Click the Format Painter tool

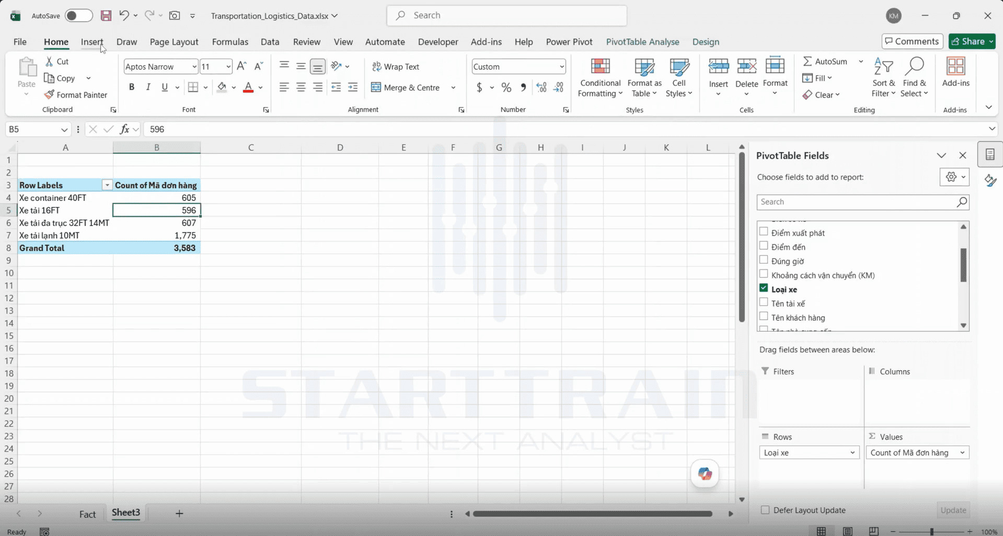point(76,95)
